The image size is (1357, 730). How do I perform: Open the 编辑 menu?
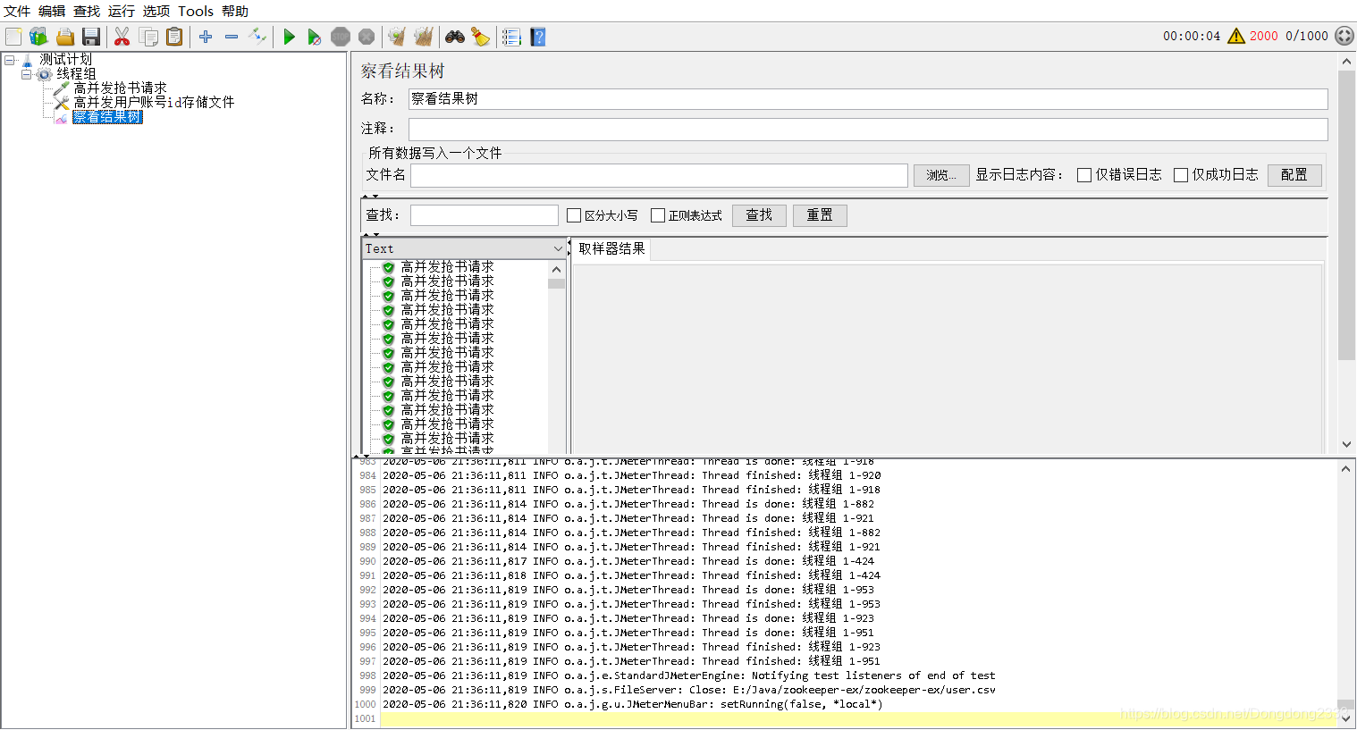(52, 11)
